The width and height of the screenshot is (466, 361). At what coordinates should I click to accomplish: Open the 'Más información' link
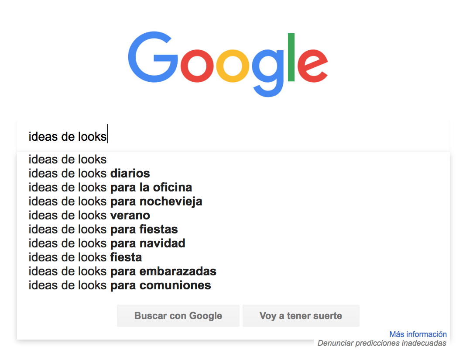coord(418,334)
